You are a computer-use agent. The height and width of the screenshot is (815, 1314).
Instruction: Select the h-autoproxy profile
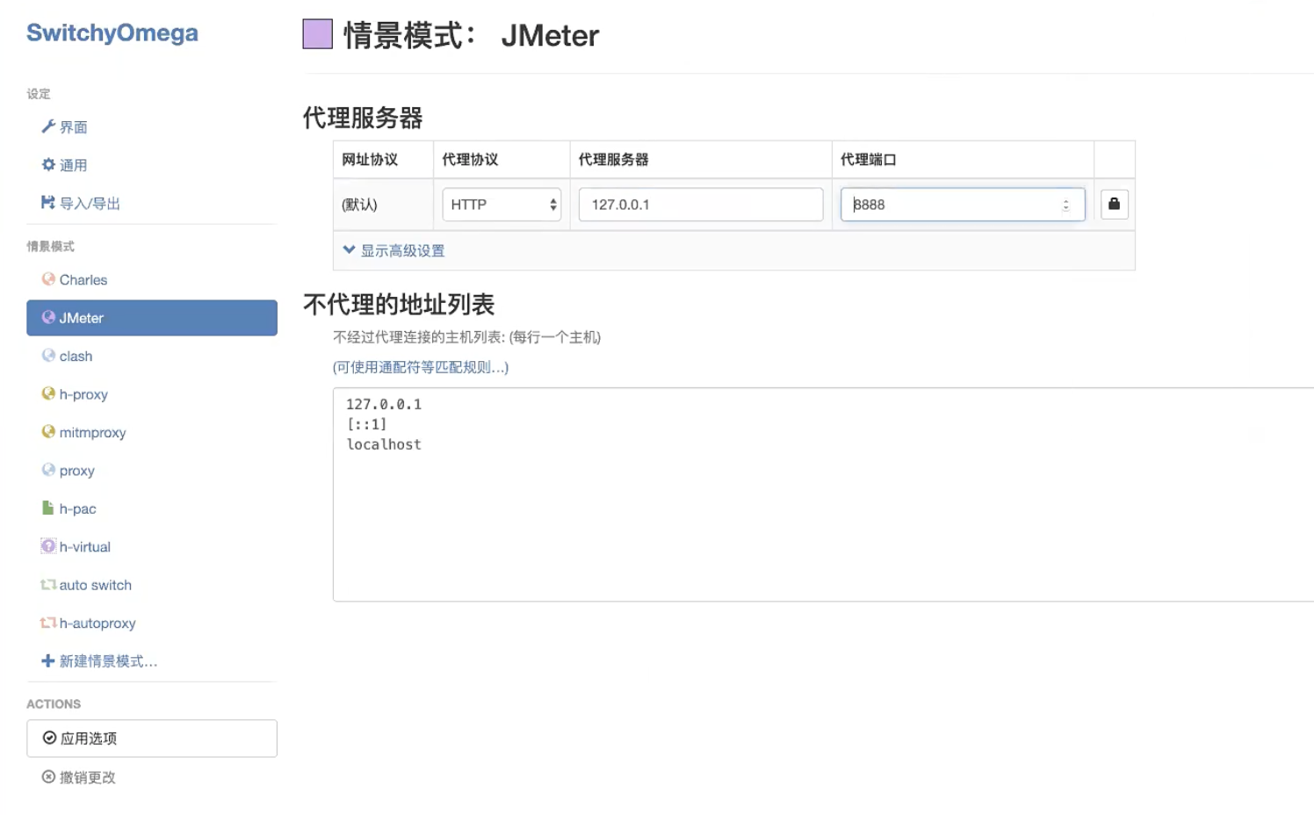152,623
